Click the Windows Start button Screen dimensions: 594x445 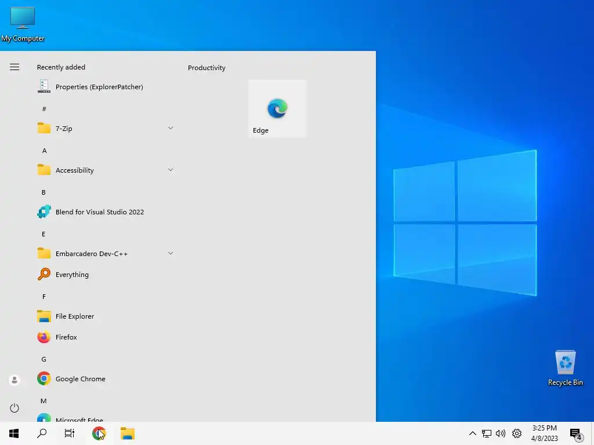pos(14,433)
